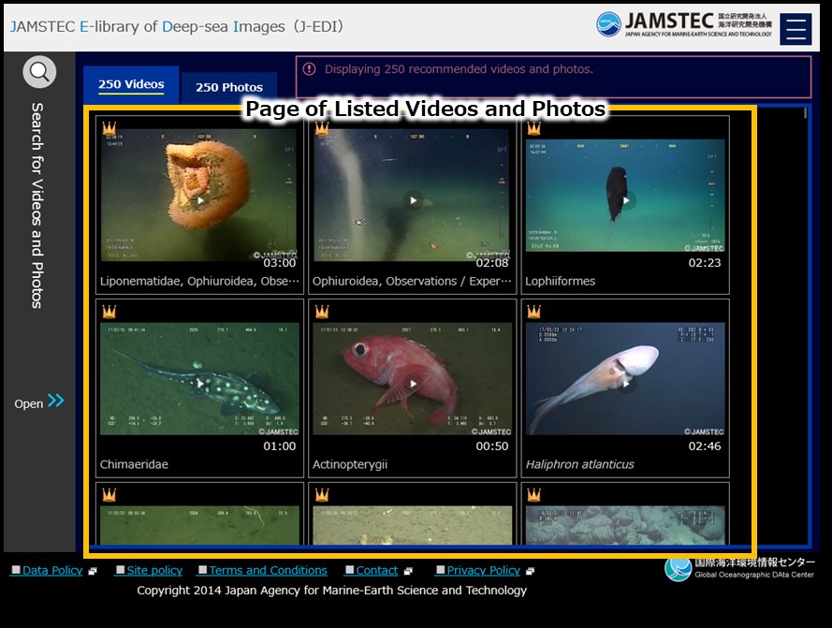Open the hamburger menu in the header
This screenshot has height=628, width=832.
click(x=796, y=29)
